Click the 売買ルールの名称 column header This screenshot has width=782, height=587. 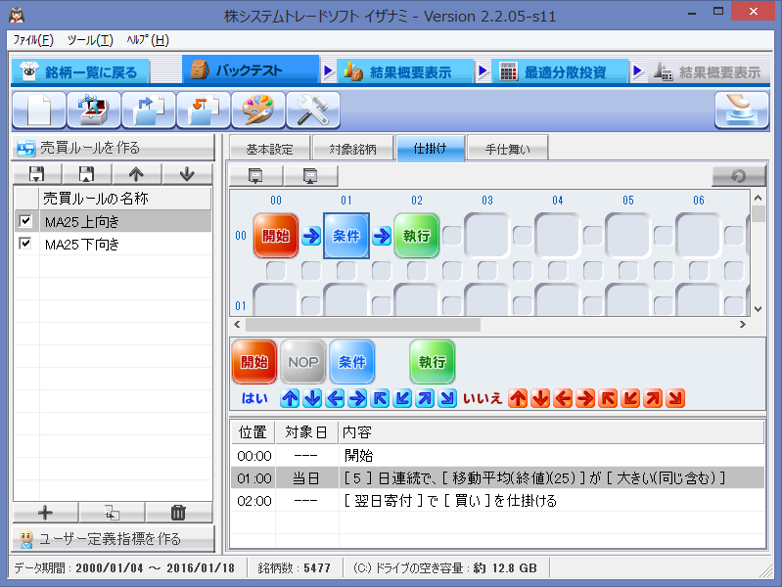click(125, 198)
